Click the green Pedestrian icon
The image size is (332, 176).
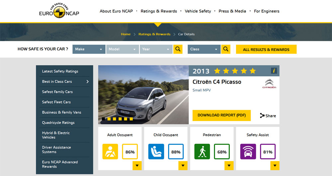202,151
